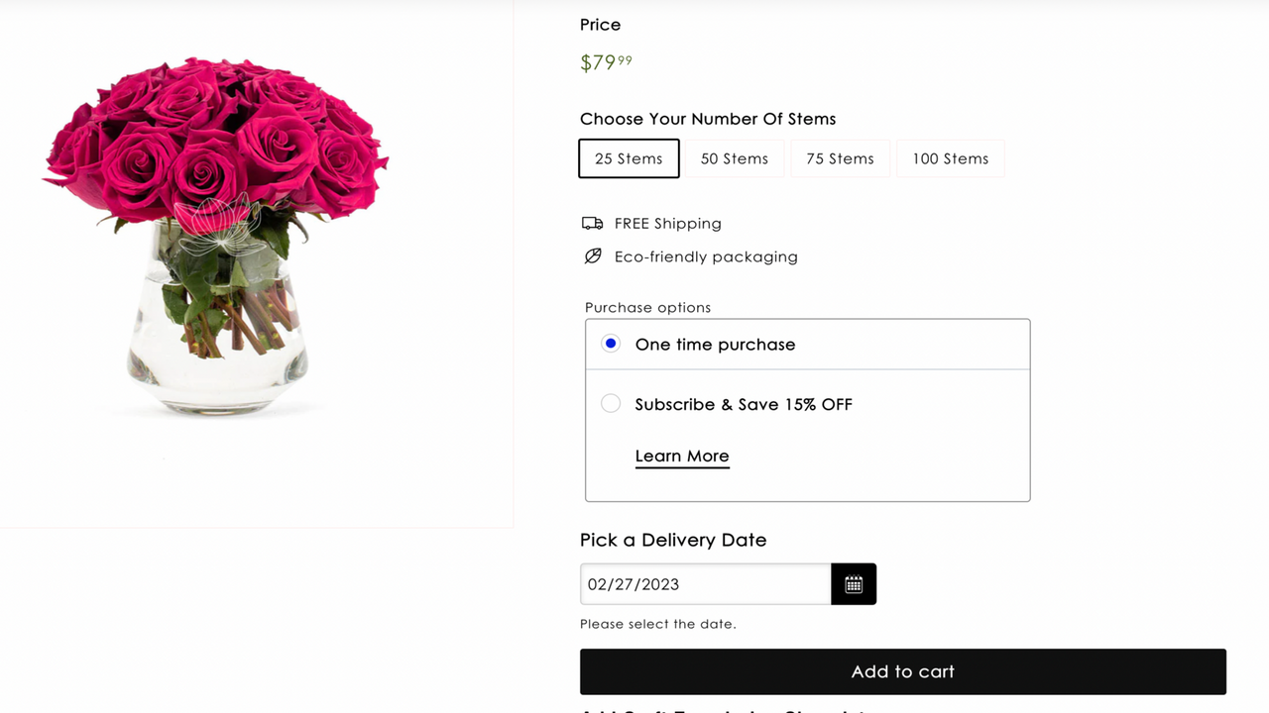Open the pink roses product image

(x=216, y=236)
